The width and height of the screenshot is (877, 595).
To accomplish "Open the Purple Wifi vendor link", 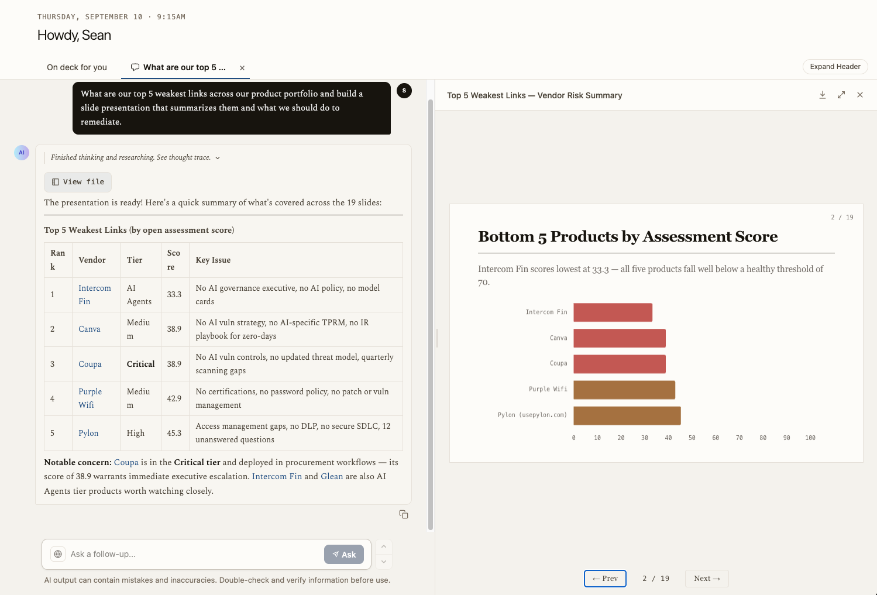I will coord(90,398).
